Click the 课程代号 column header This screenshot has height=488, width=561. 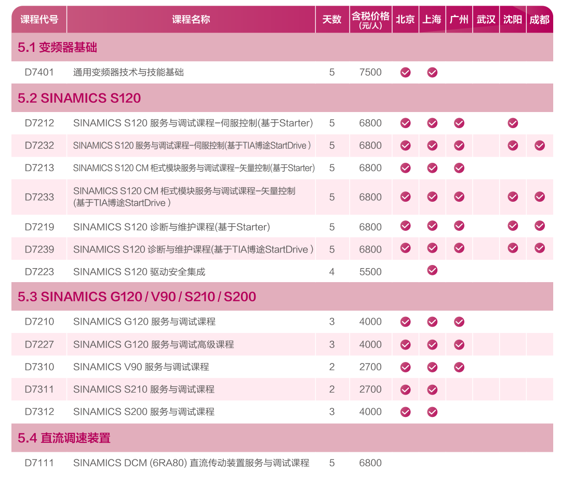pos(39,19)
